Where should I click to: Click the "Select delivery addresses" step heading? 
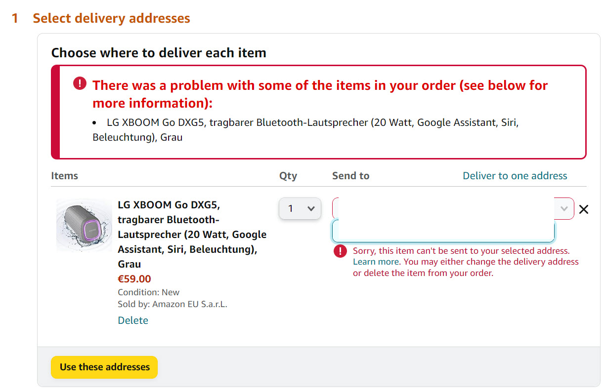tap(111, 18)
